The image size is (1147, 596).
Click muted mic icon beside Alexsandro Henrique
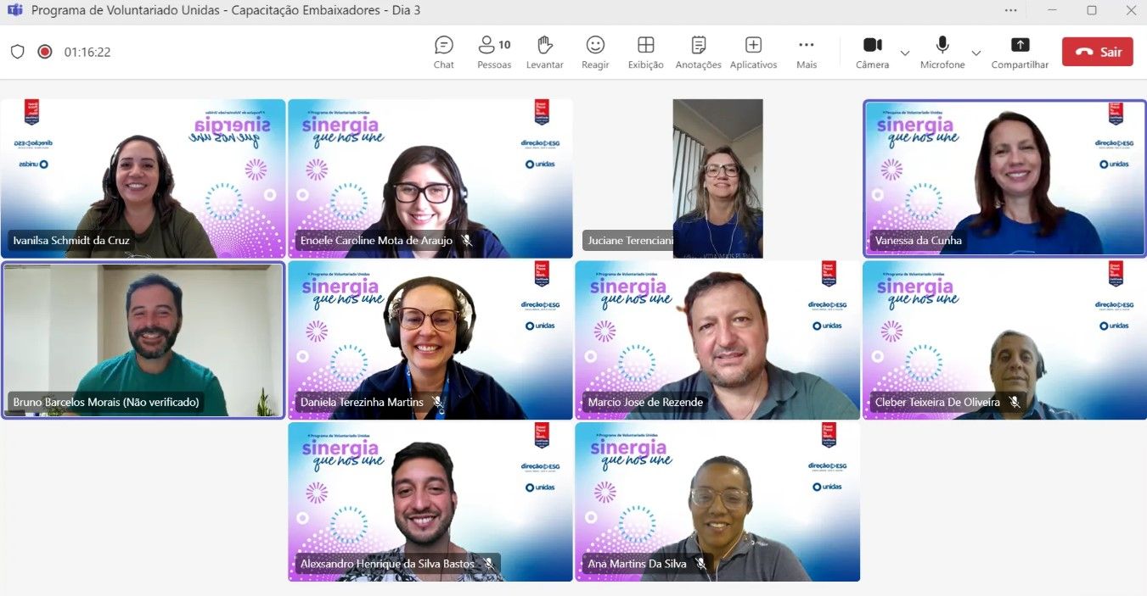(488, 564)
